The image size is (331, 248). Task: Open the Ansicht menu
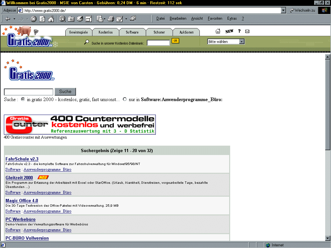(x=197, y=18)
